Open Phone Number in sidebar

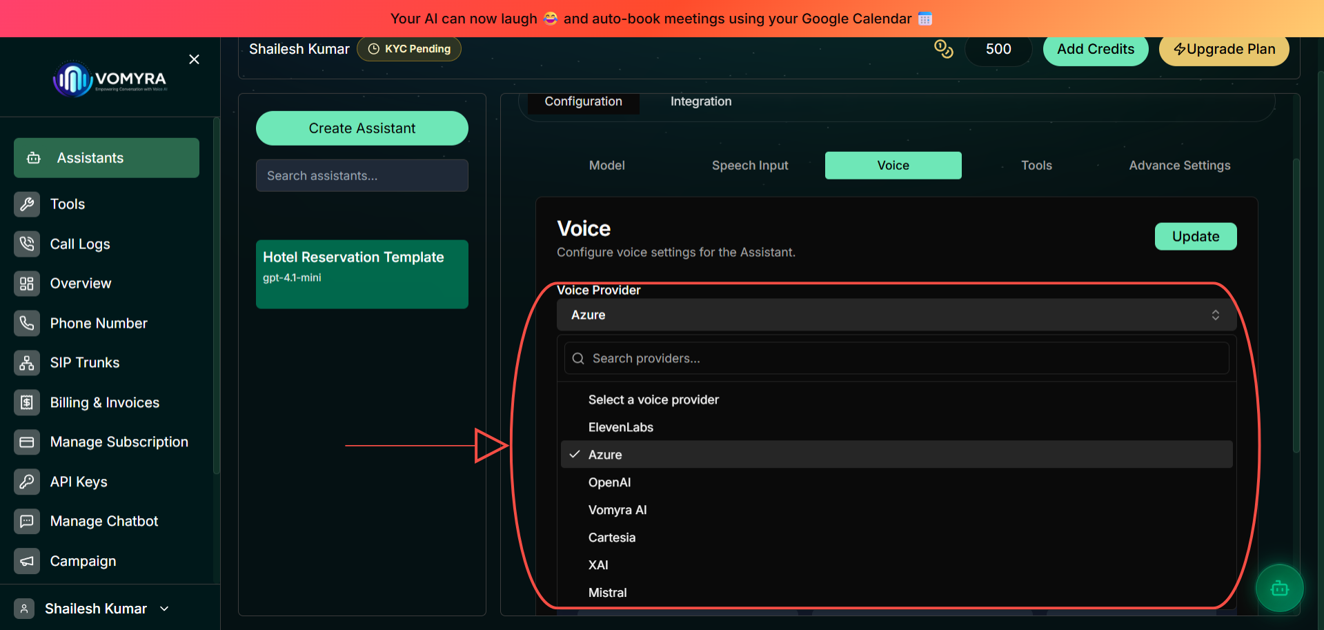99,323
